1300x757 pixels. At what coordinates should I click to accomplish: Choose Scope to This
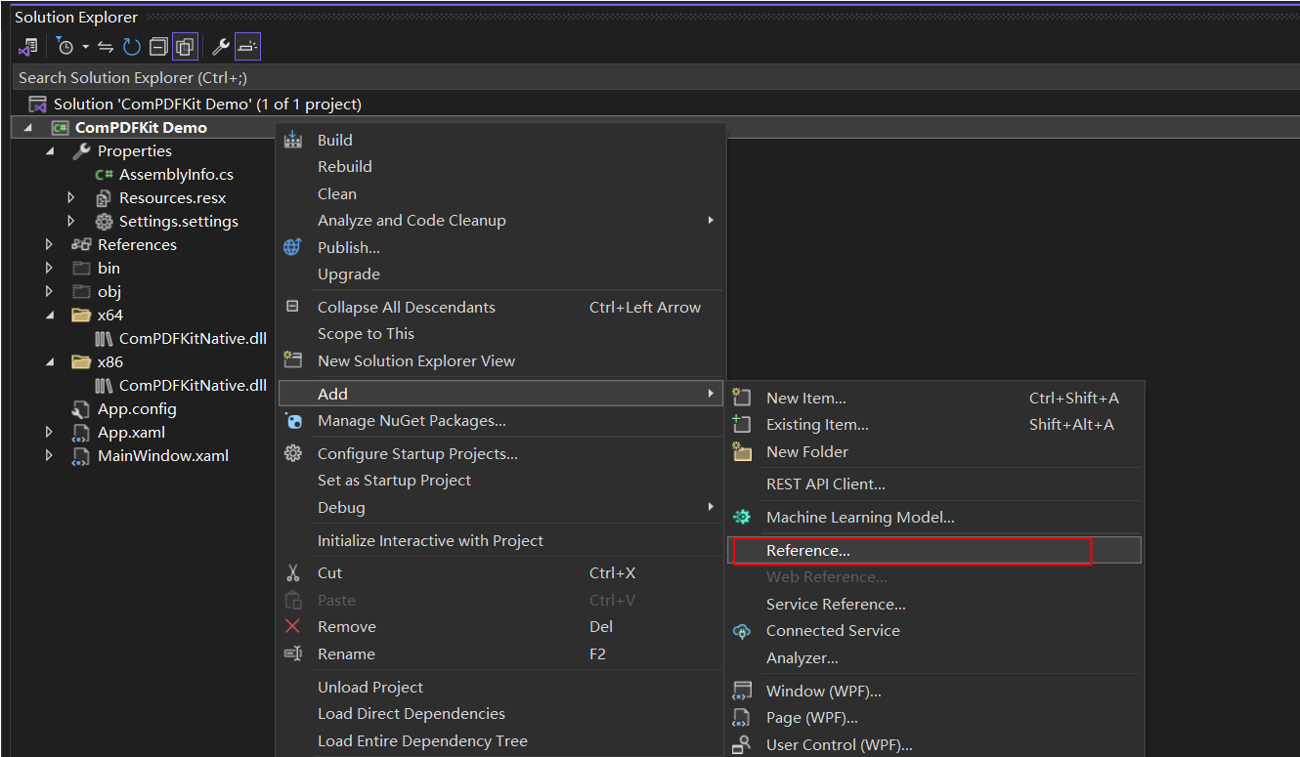[366, 333]
